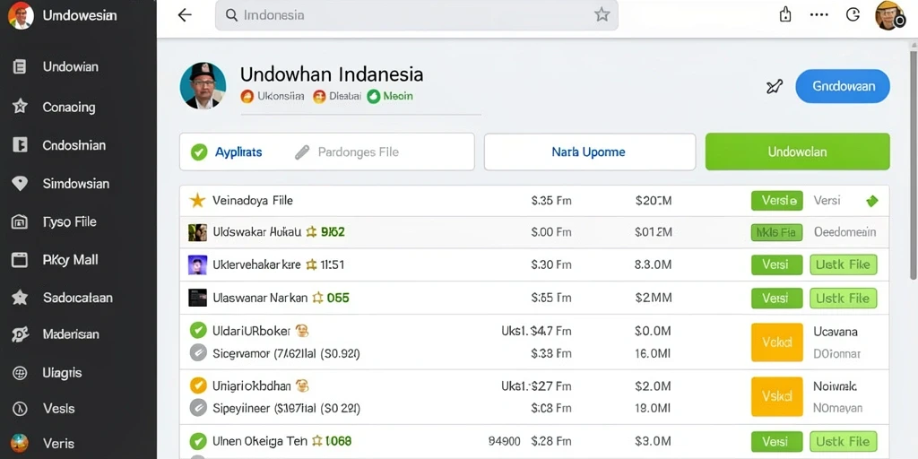Click the emoji icon beside UldariURboker
This screenshot has width=918, height=459.
tap(302, 331)
